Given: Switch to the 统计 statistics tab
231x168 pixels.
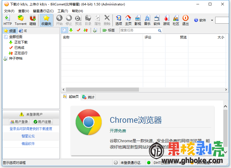Looking at the screenshot, I should tap(88, 97).
